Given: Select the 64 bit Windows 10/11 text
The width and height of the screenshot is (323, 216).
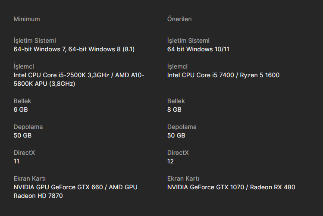Looking at the screenshot, I should tap(198, 49).
